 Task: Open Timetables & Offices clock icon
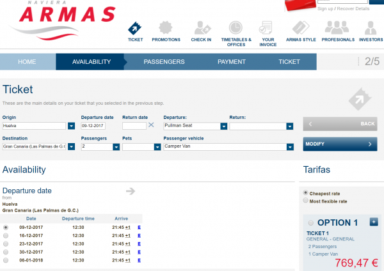(236, 28)
